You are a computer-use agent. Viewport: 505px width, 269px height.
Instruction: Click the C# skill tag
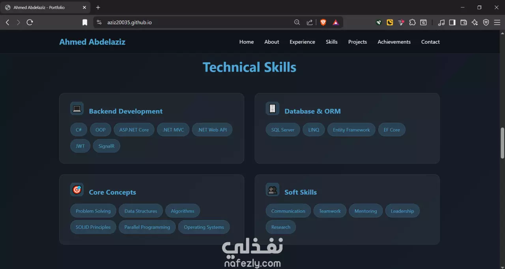click(79, 130)
